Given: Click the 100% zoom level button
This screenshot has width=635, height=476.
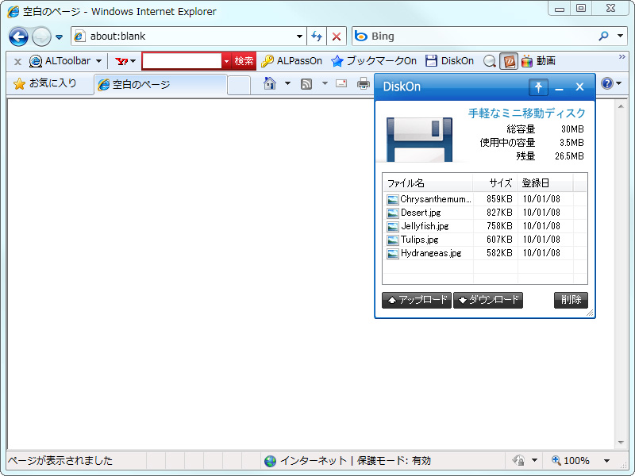Looking at the screenshot, I should [x=570, y=460].
